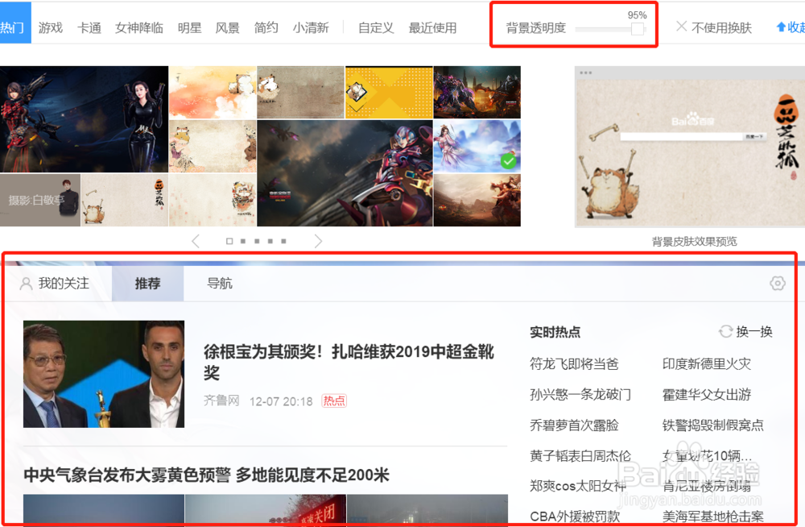Select the second skin page indicator dot

[243, 241]
